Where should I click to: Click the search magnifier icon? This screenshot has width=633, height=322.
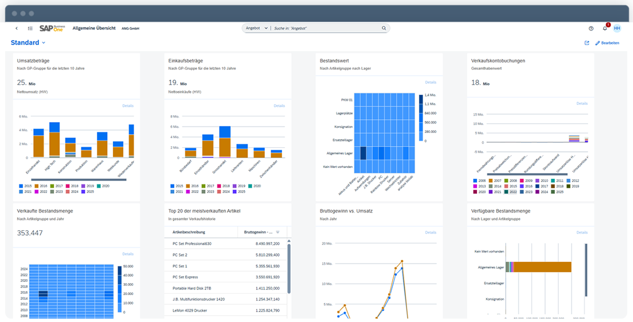pyautogui.click(x=384, y=28)
